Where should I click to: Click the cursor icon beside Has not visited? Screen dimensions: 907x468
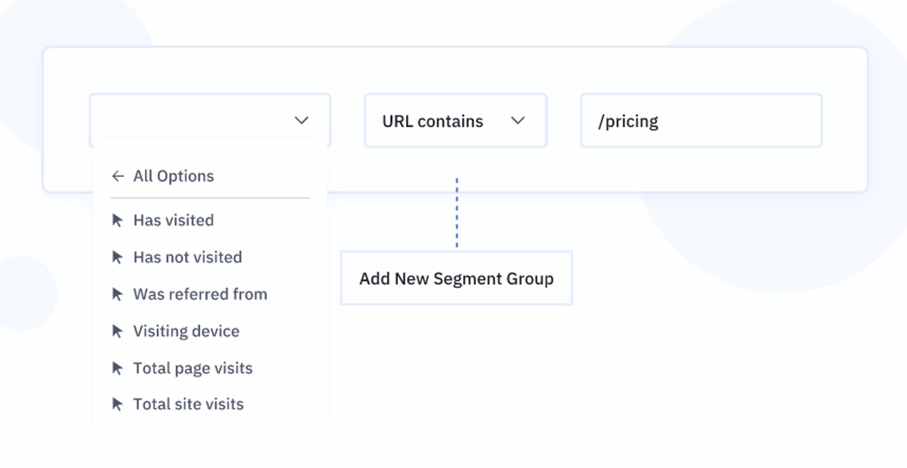tap(117, 257)
